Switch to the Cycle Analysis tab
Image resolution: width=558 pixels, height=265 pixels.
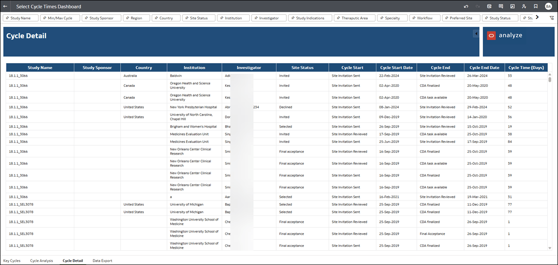point(41,261)
